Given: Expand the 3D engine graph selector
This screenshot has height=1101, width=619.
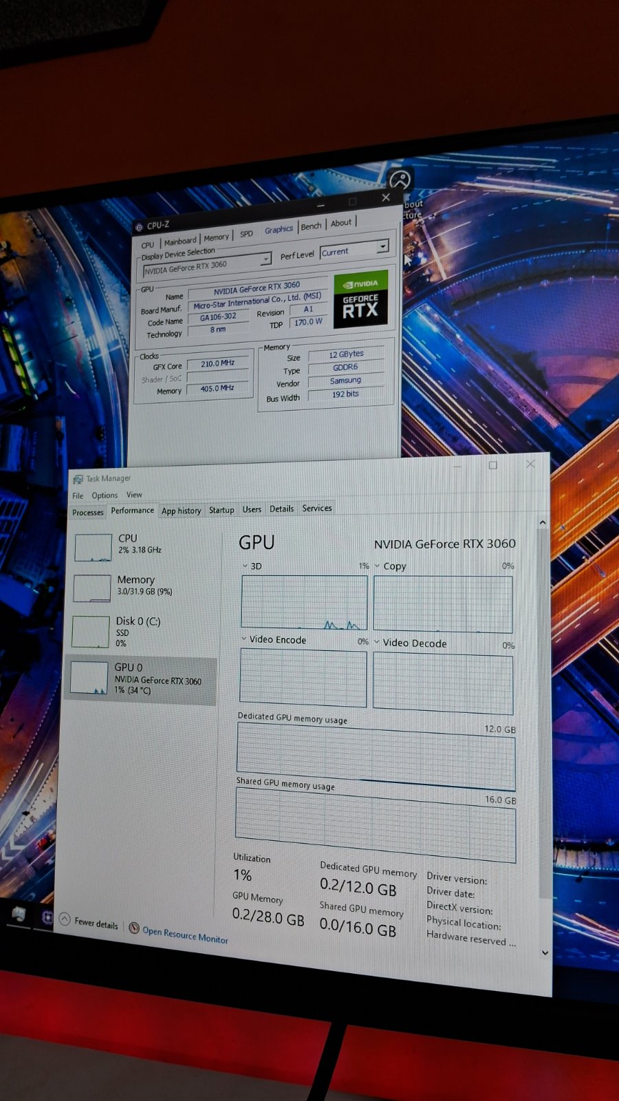Looking at the screenshot, I should tap(245, 566).
